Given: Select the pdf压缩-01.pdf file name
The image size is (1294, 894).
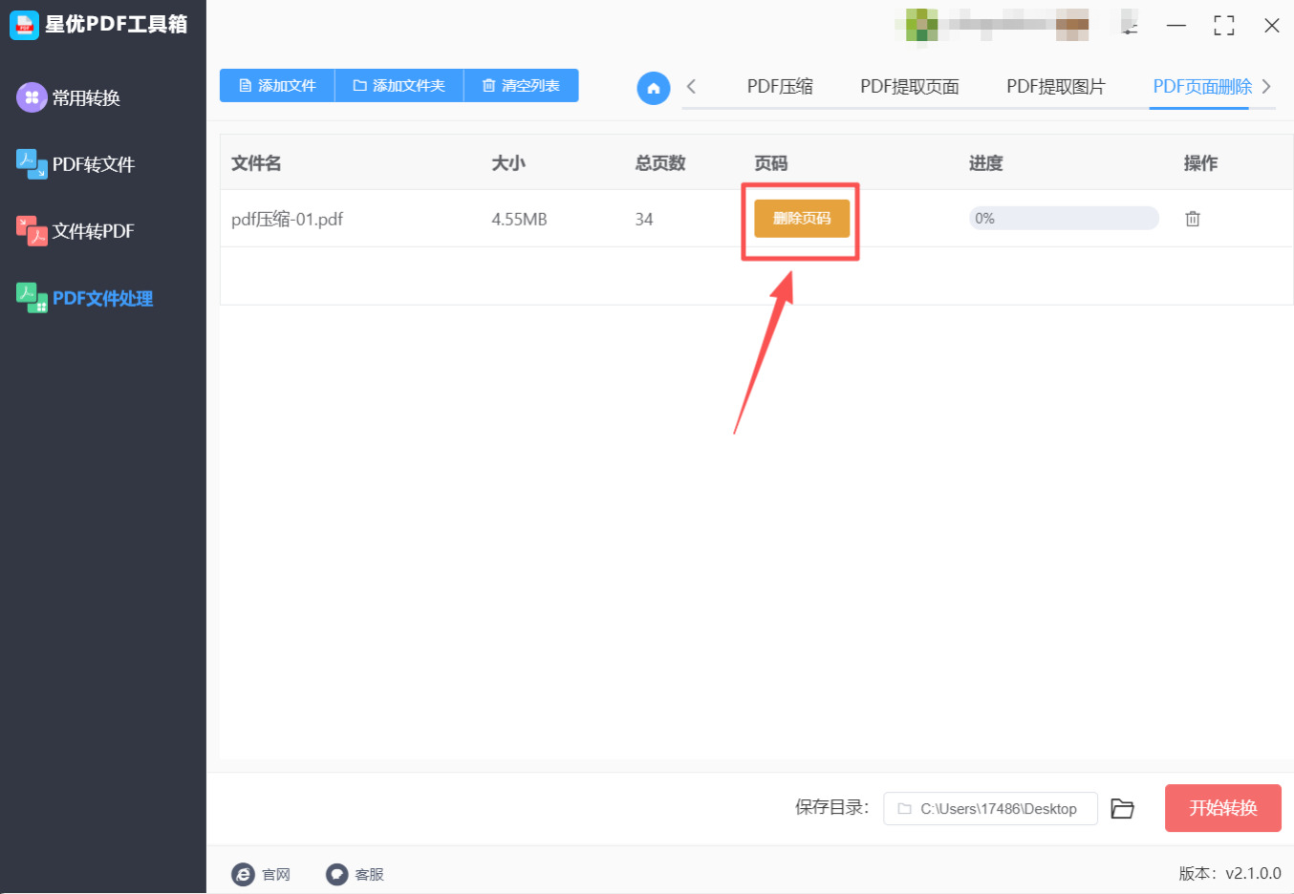Looking at the screenshot, I should pos(287,219).
